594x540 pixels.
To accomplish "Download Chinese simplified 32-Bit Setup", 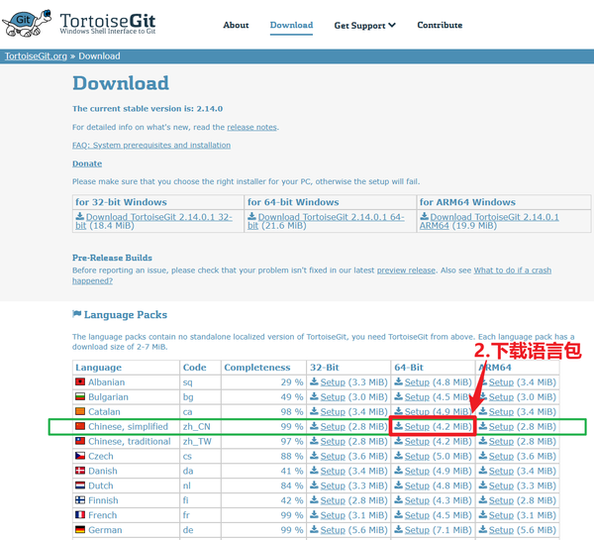I will click(x=333, y=427).
